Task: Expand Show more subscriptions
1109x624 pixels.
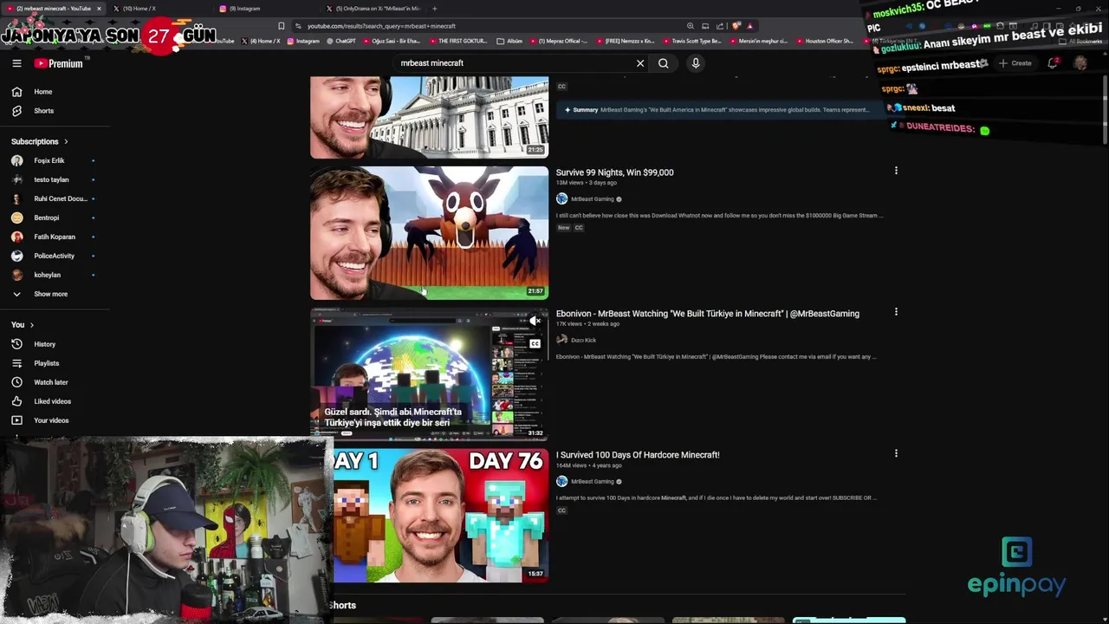Action: click(x=52, y=294)
